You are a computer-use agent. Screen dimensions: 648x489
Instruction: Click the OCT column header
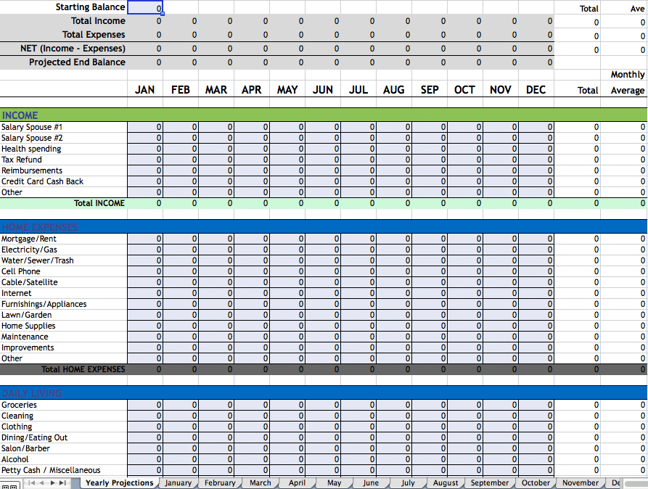(x=465, y=90)
